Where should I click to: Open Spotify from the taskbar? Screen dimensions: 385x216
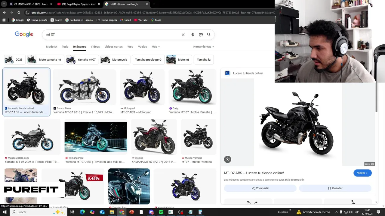coord(161,212)
